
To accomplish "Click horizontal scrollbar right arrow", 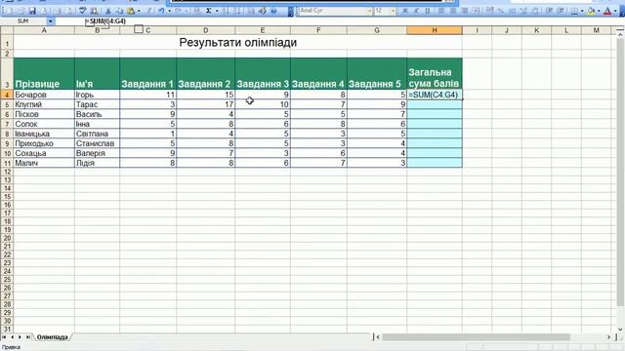I will click(608, 337).
